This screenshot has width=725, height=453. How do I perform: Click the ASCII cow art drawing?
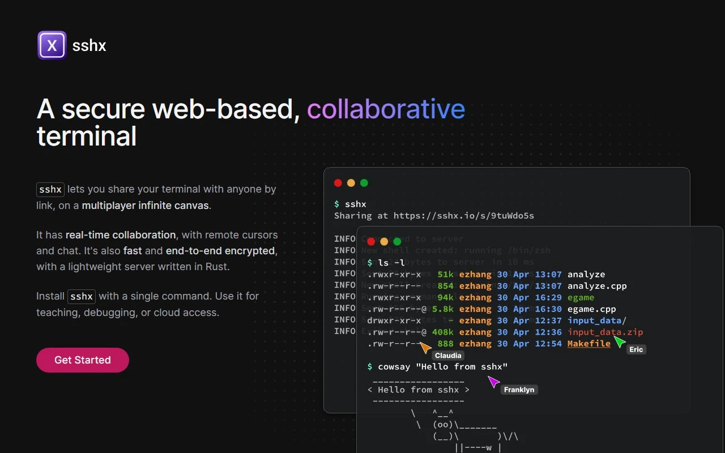point(464,430)
